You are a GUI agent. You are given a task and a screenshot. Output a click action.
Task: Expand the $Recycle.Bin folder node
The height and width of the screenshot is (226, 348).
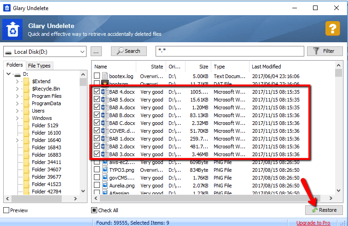click(17, 89)
